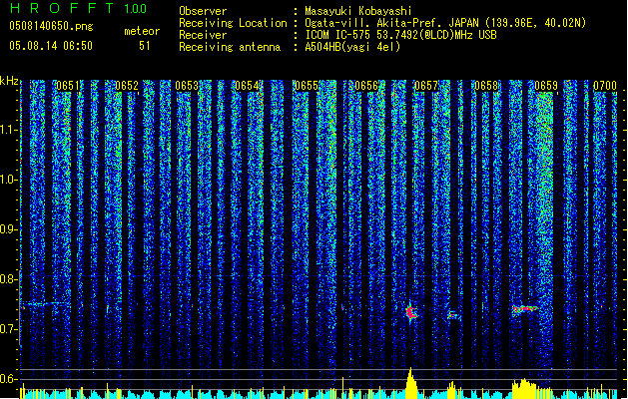628x399 pixels.
Task: Click the HROFFT 1.0.0 title text
Action: 79,8
